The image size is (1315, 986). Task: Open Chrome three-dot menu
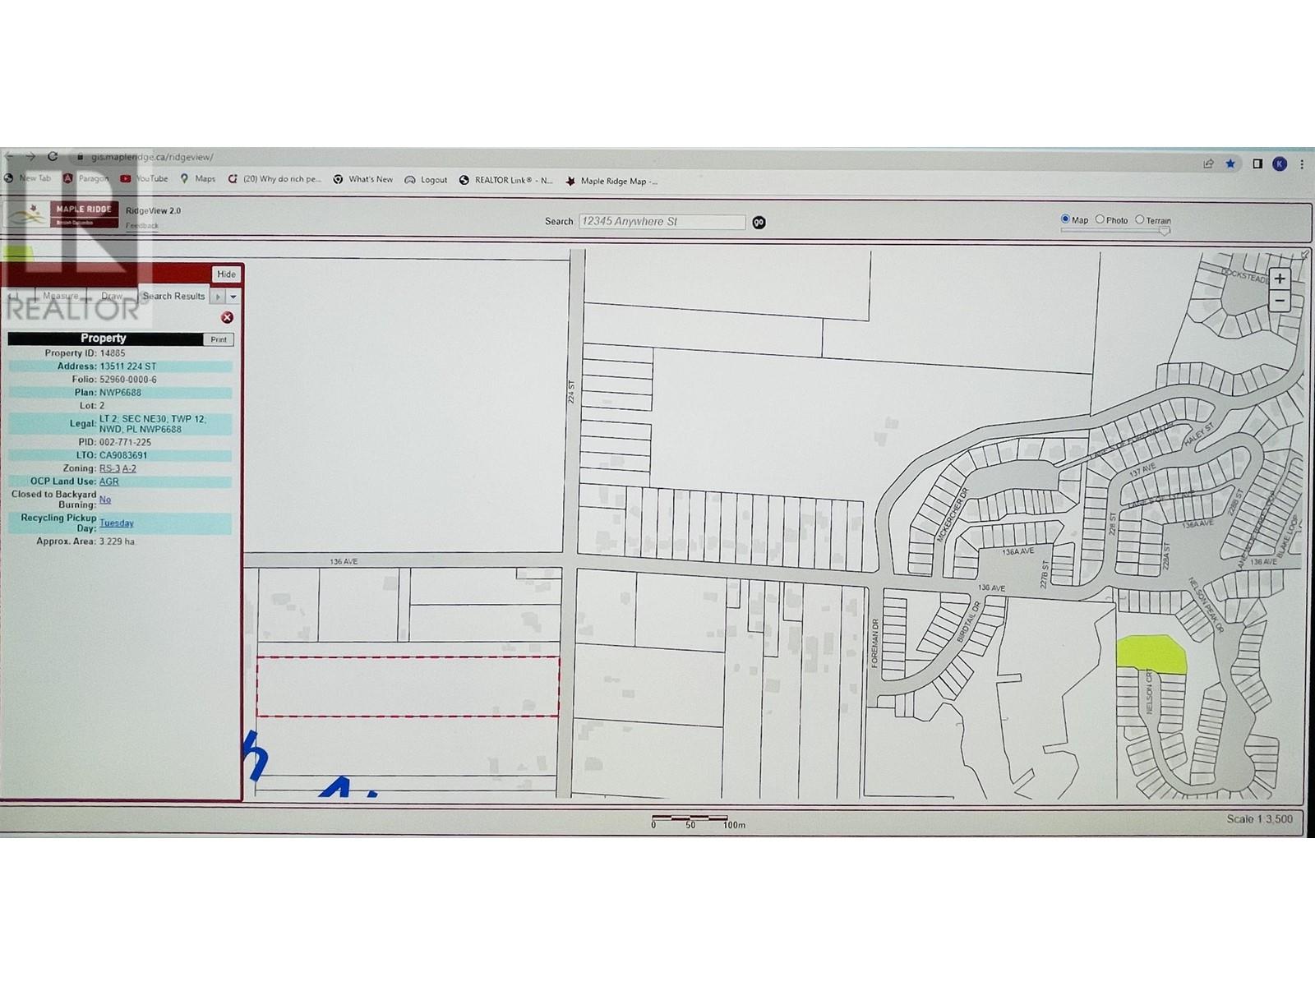(x=1302, y=164)
